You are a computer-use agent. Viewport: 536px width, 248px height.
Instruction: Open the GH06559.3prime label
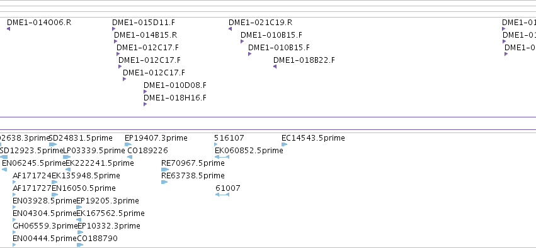coord(45,226)
